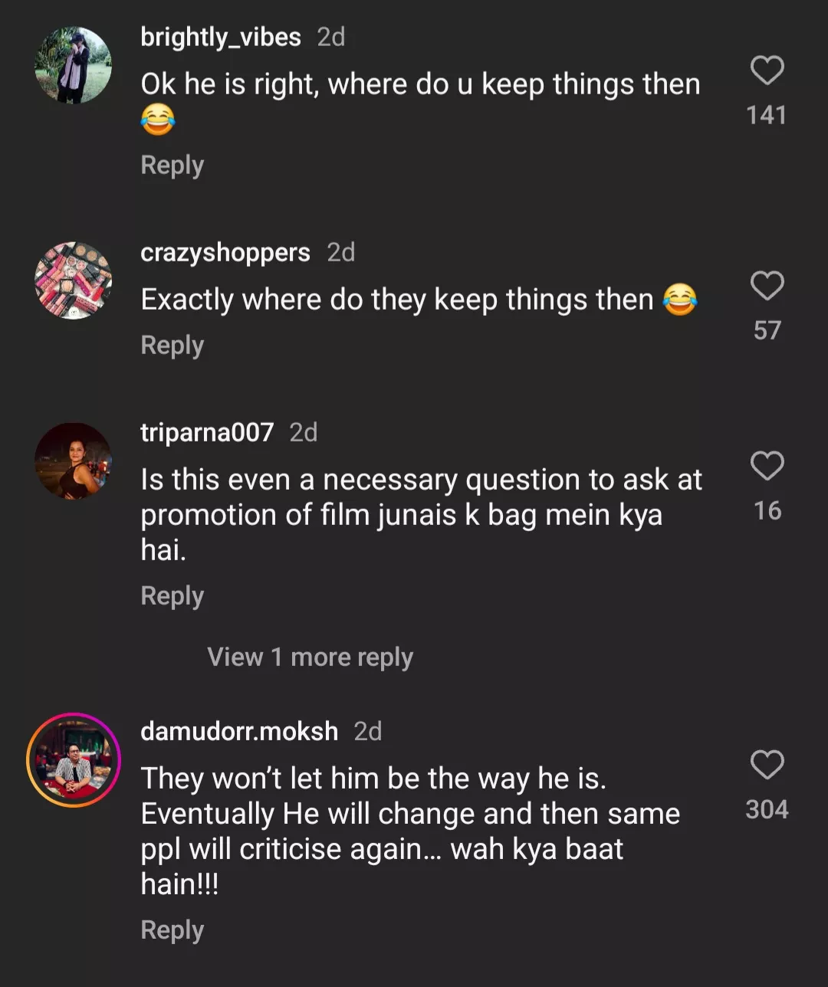View damudorr.moksh story via avatar ring
Image resolution: width=828 pixels, height=987 pixels.
(74, 759)
